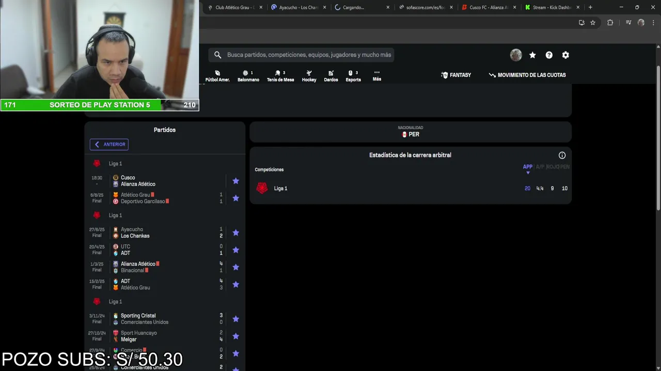Open favorites star icon in Sofascore header
Screen dimensions: 661x371
[532, 55]
